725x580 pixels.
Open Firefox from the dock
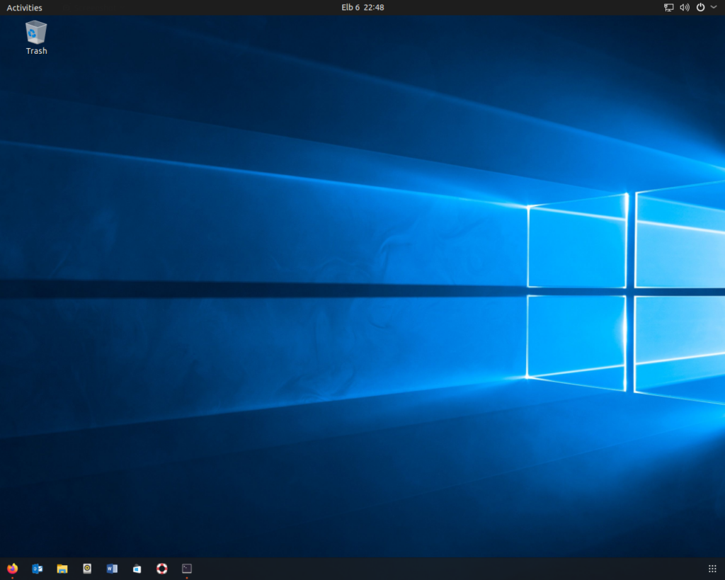[13, 569]
